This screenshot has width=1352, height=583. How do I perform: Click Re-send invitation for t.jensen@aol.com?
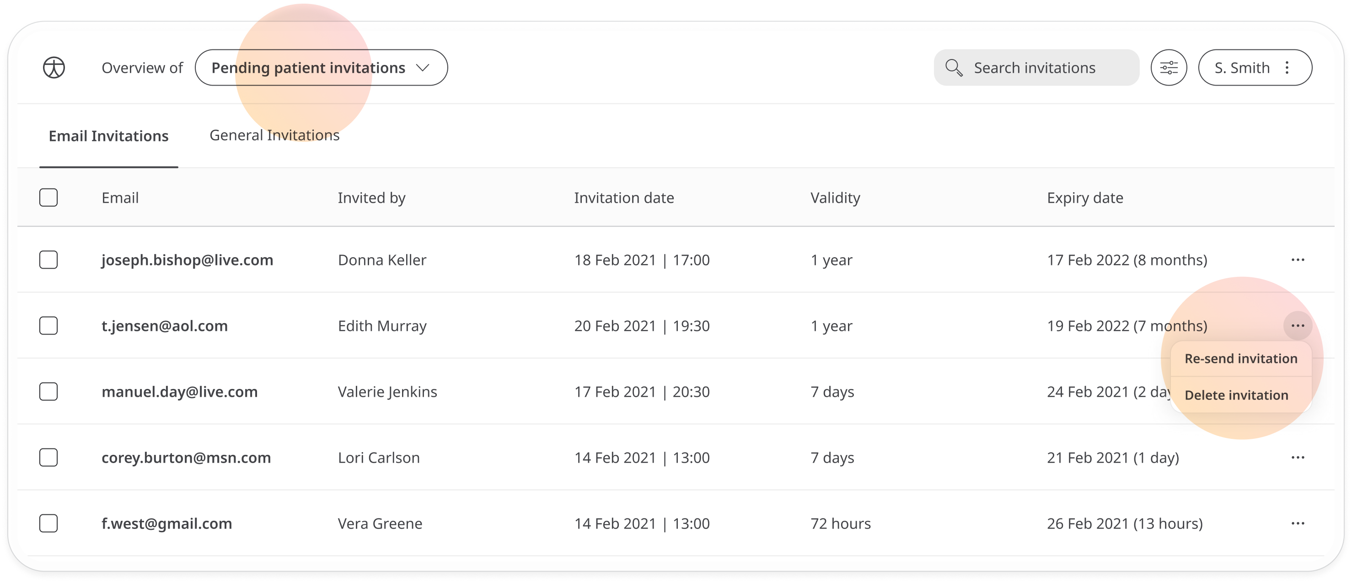[x=1240, y=359]
